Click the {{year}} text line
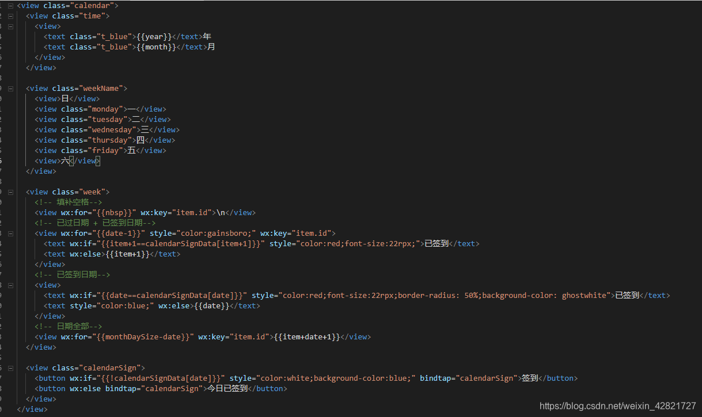The image size is (702, 417). [x=128, y=37]
